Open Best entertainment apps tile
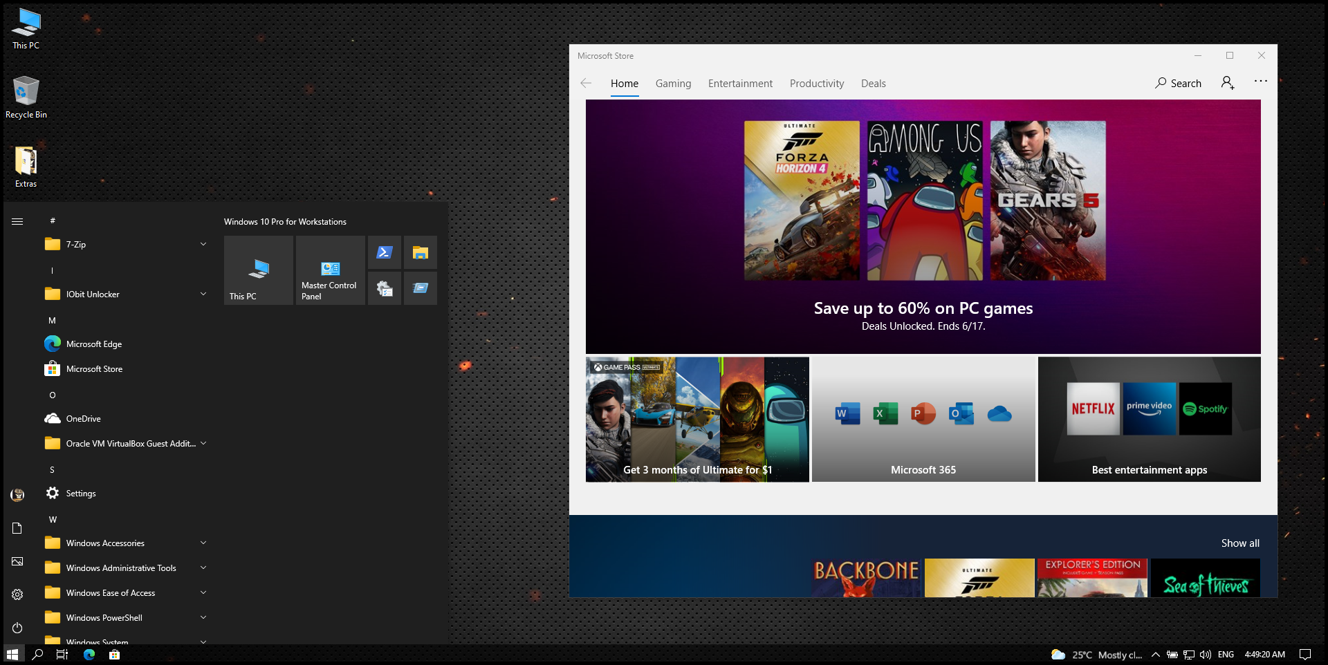The height and width of the screenshot is (665, 1328). [1150, 419]
